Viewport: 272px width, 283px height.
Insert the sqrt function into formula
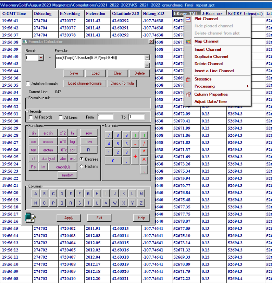pyautogui.click(x=73, y=150)
